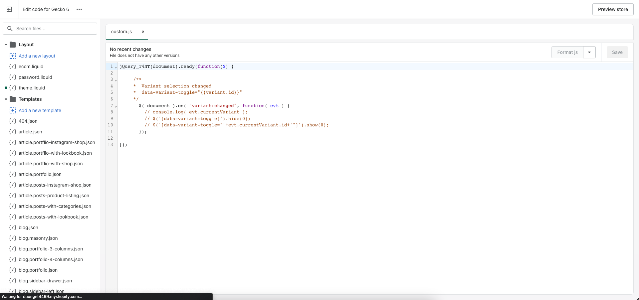
Task: Click file icon beside blog.sidebar-drawer.json
Action: 13,281
